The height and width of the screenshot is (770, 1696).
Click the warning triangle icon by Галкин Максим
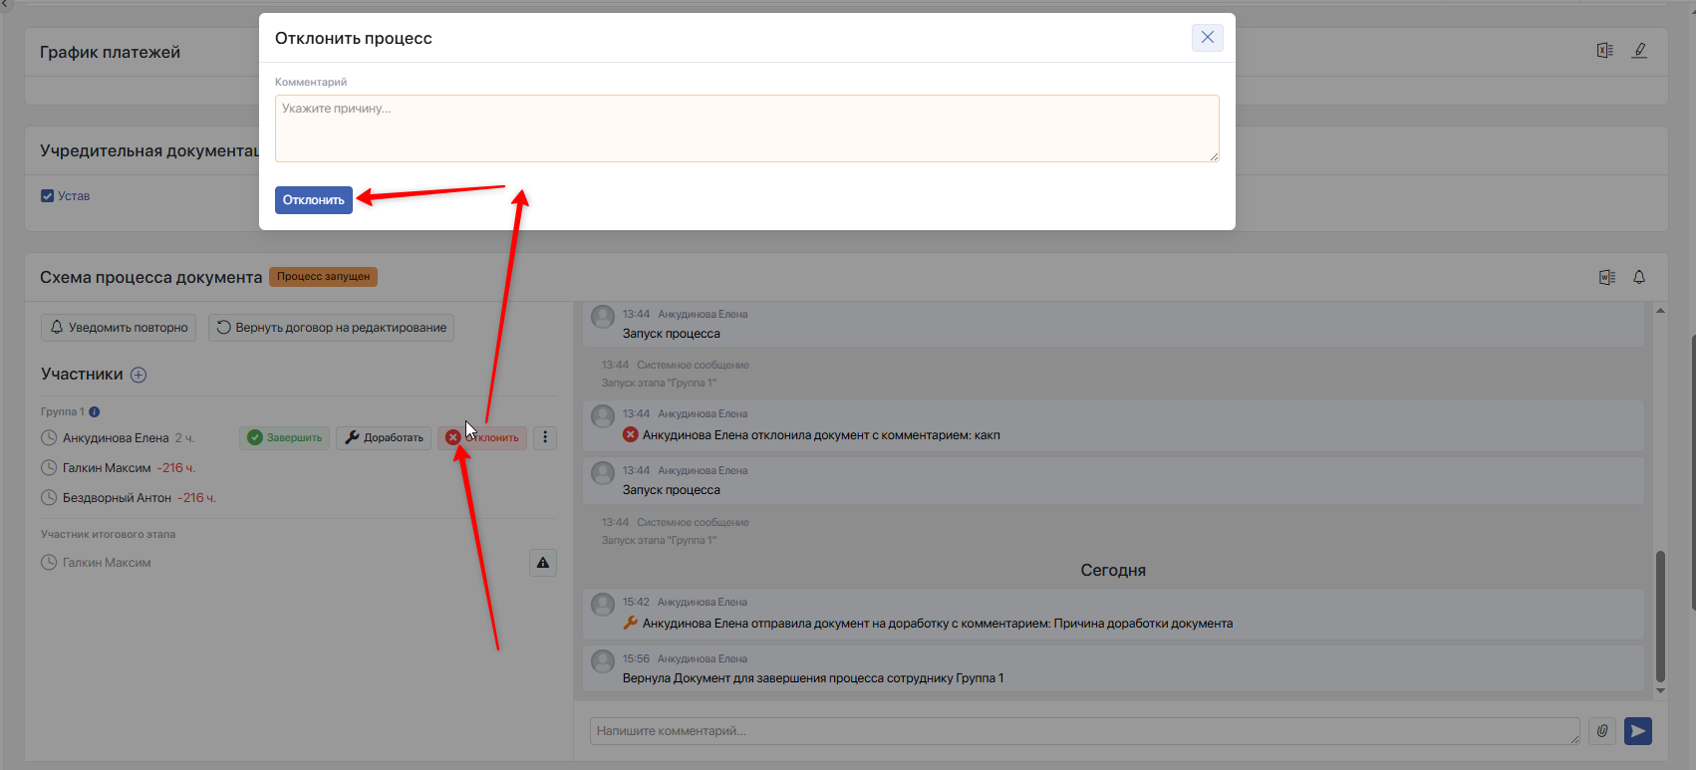pos(543,563)
